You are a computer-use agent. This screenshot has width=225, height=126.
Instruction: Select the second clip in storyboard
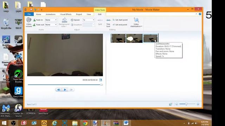(x=134, y=38)
